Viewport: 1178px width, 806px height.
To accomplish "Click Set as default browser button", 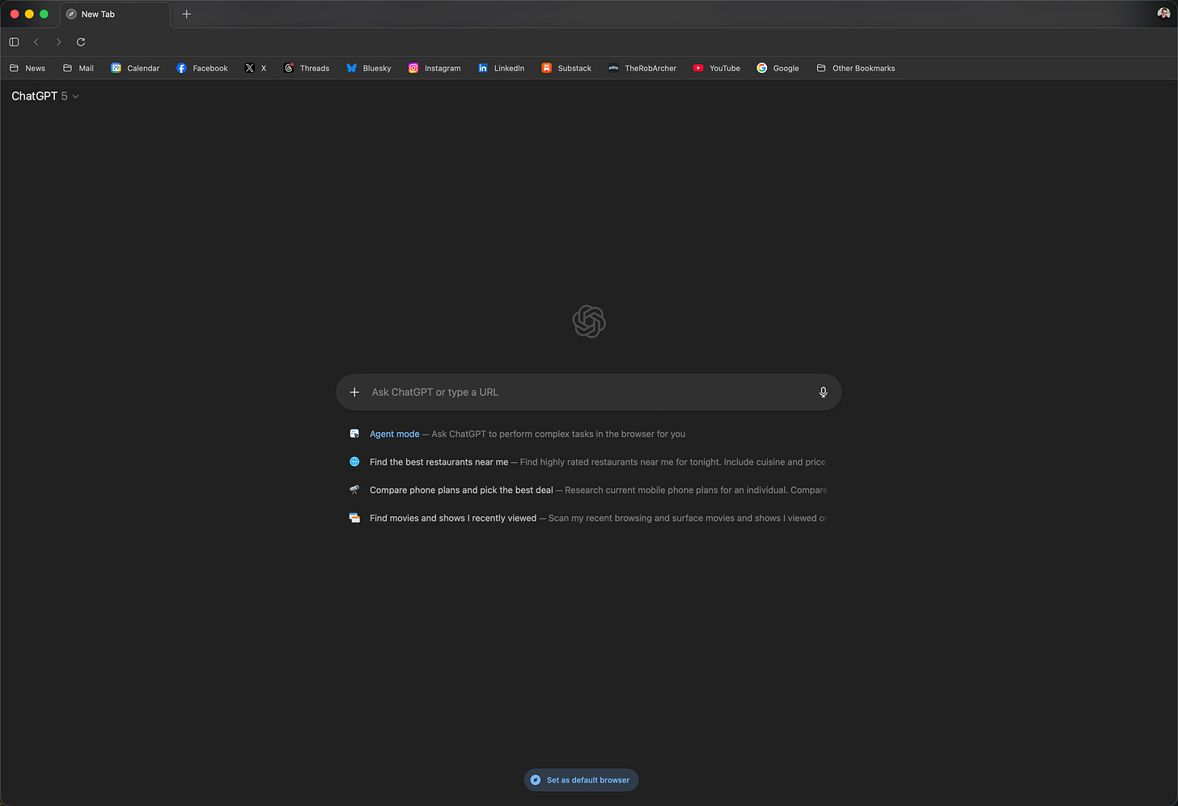I will tap(581, 780).
